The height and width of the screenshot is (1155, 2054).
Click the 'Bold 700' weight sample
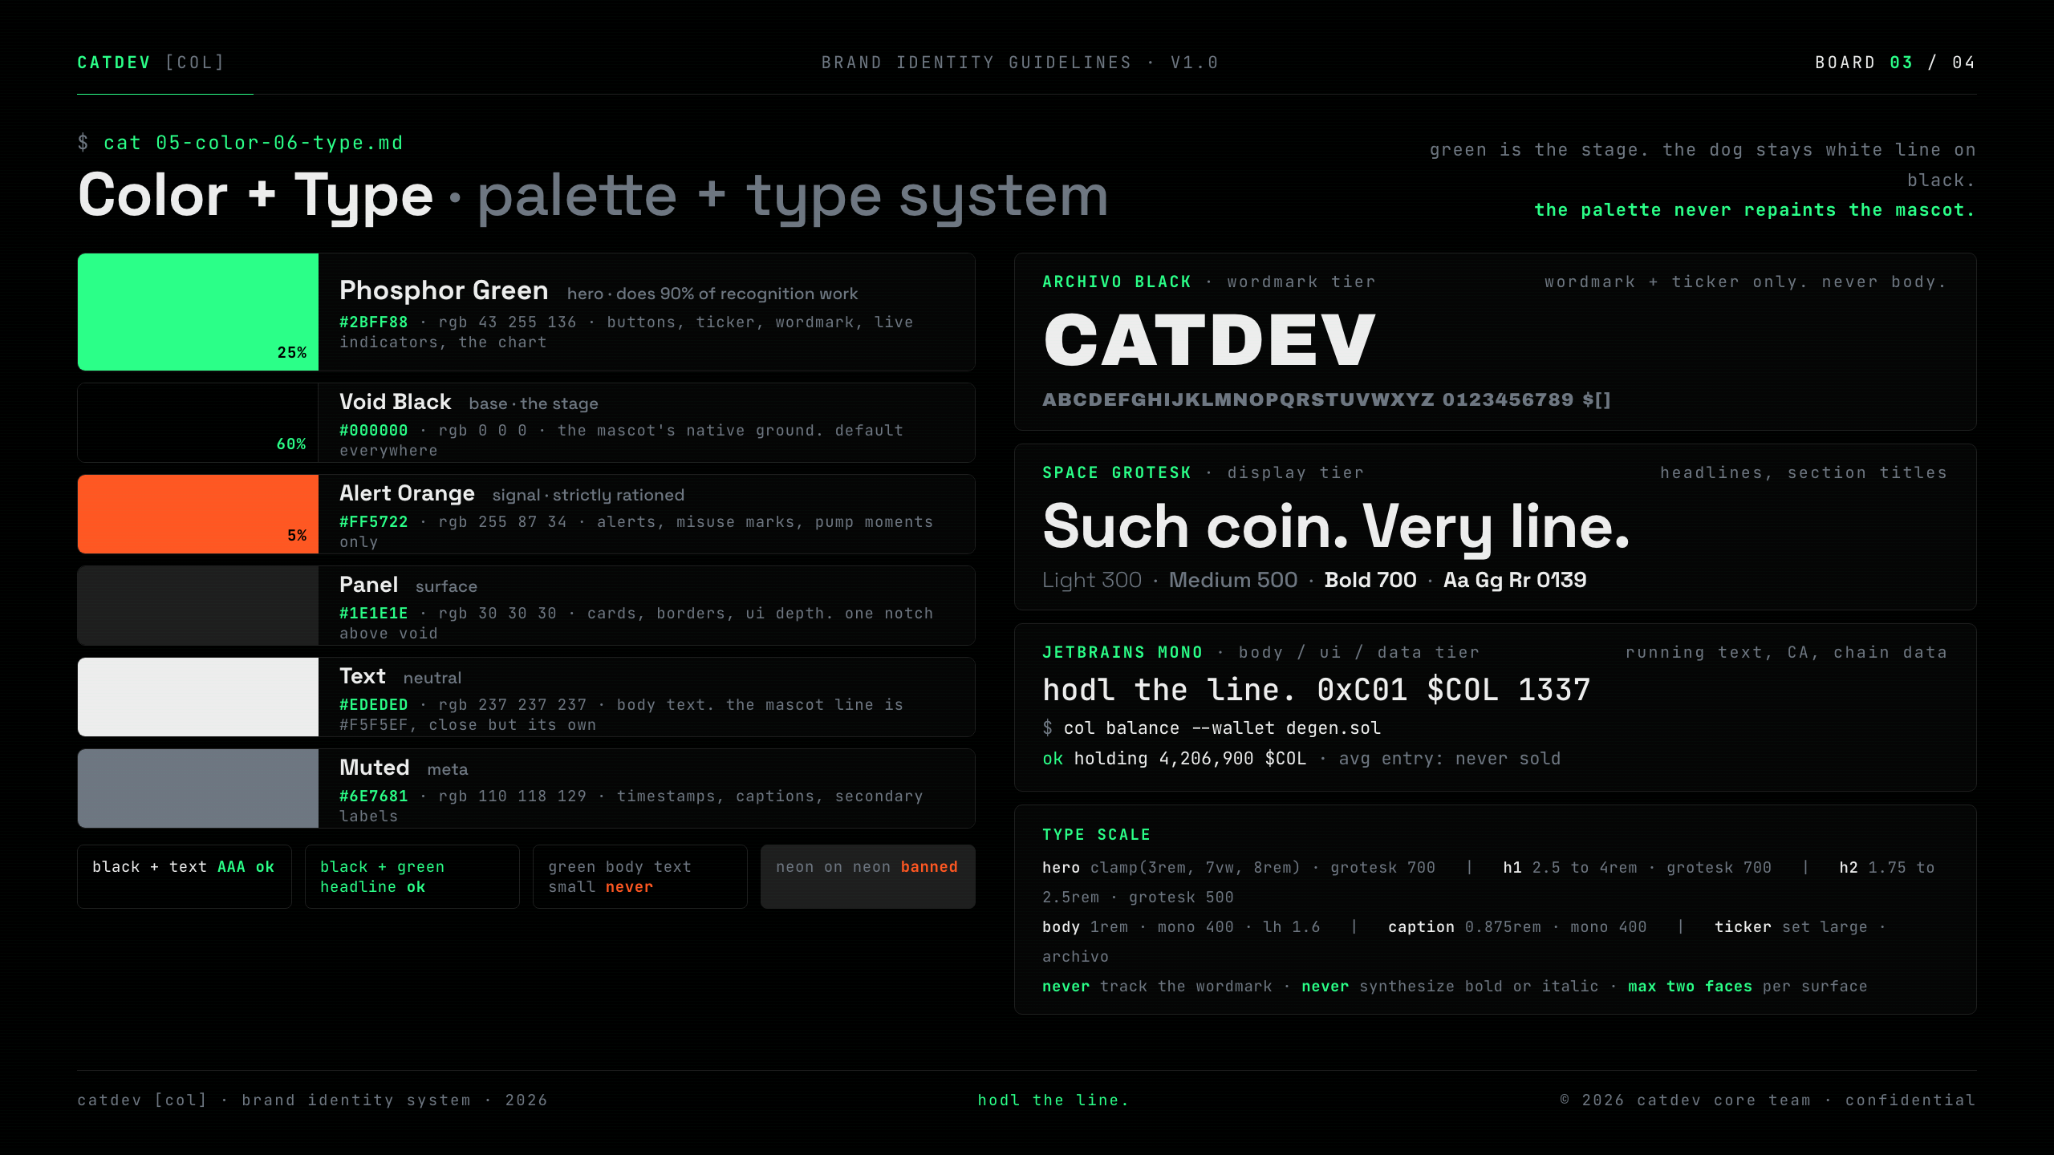[1370, 580]
